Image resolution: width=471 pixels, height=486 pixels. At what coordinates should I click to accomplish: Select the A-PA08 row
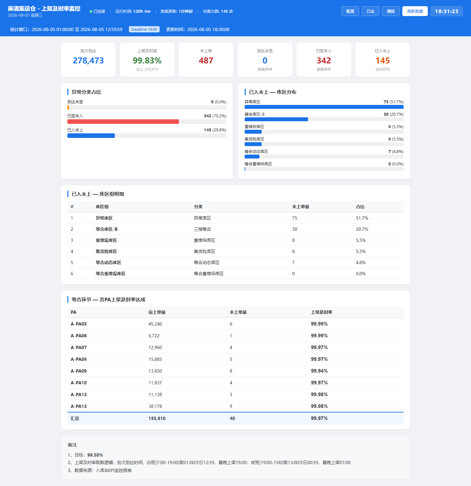pos(235,359)
